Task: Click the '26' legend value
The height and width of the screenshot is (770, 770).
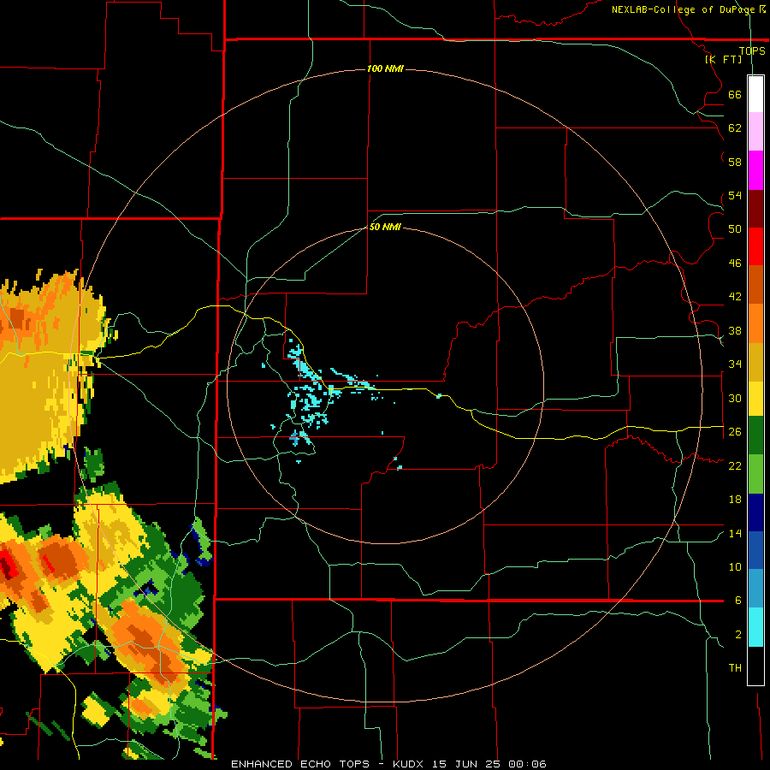Action: 735,432
